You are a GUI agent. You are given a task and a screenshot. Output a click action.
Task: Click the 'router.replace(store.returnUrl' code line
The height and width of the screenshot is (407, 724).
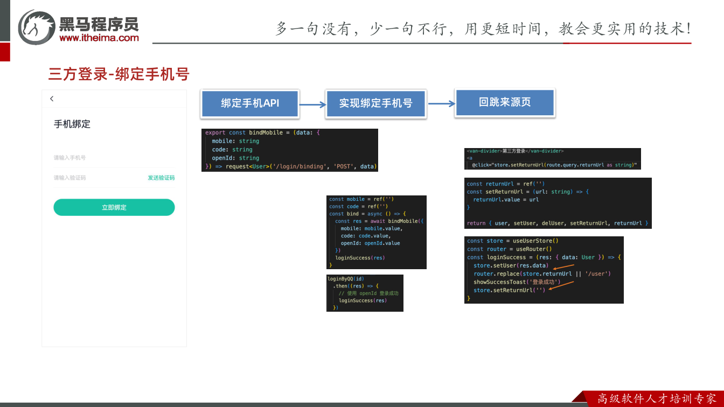pos(542,274)
